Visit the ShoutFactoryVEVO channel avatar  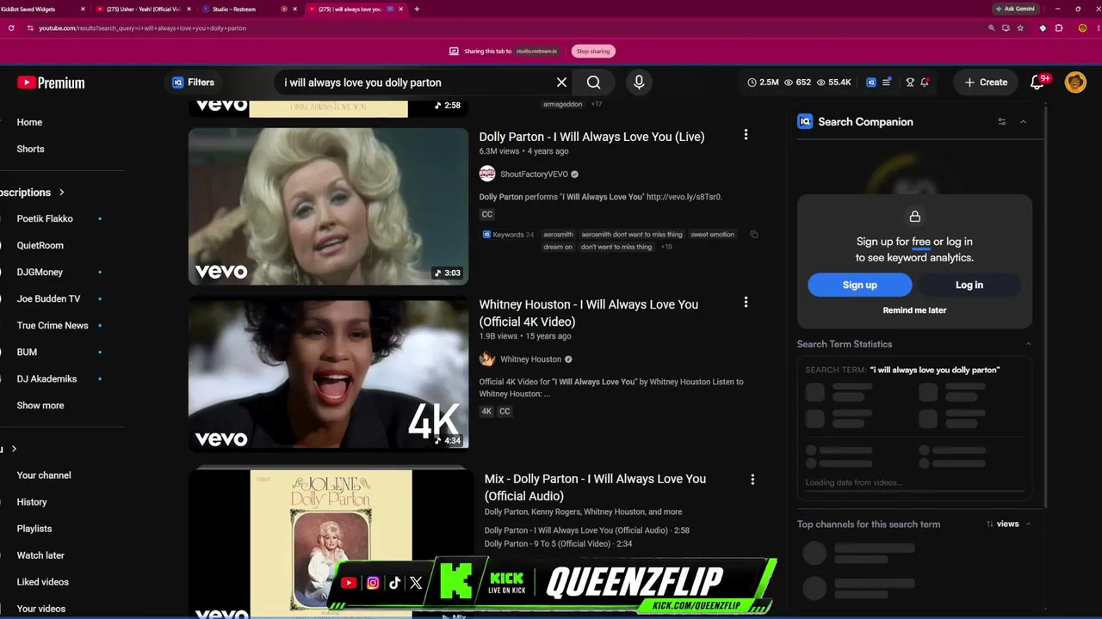(x=487, y=174)
